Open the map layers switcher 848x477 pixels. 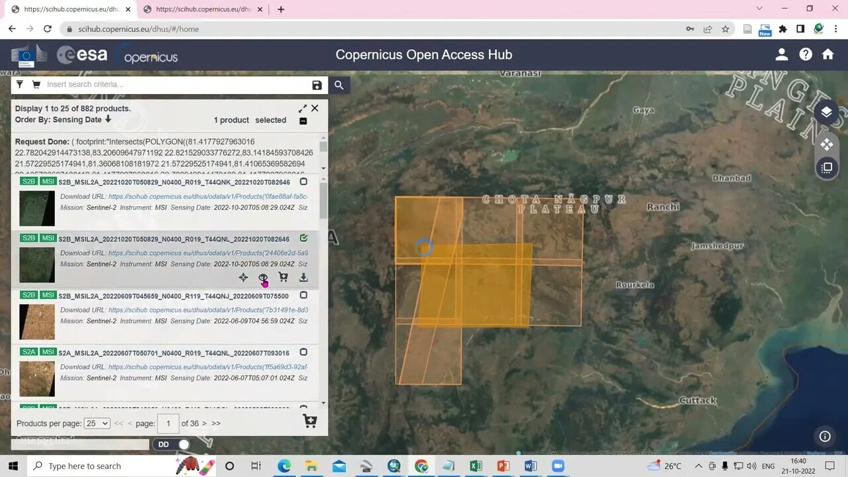pos(826,112)
